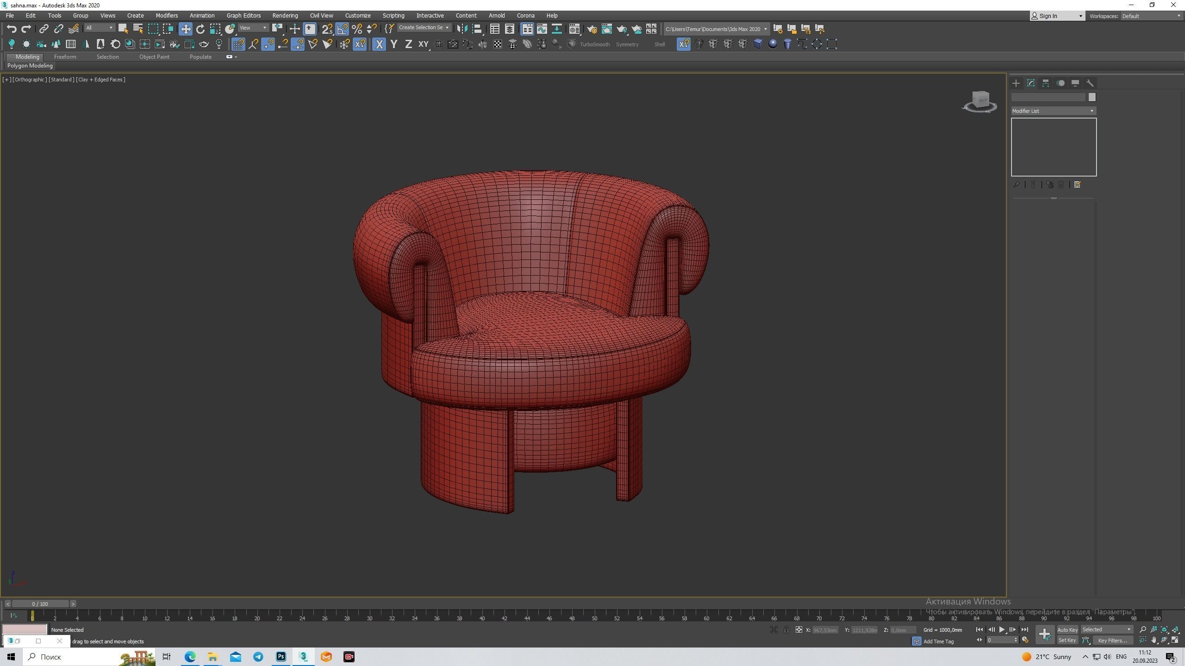
Task: Open the Align tool icon
Action: pos(477,29)
